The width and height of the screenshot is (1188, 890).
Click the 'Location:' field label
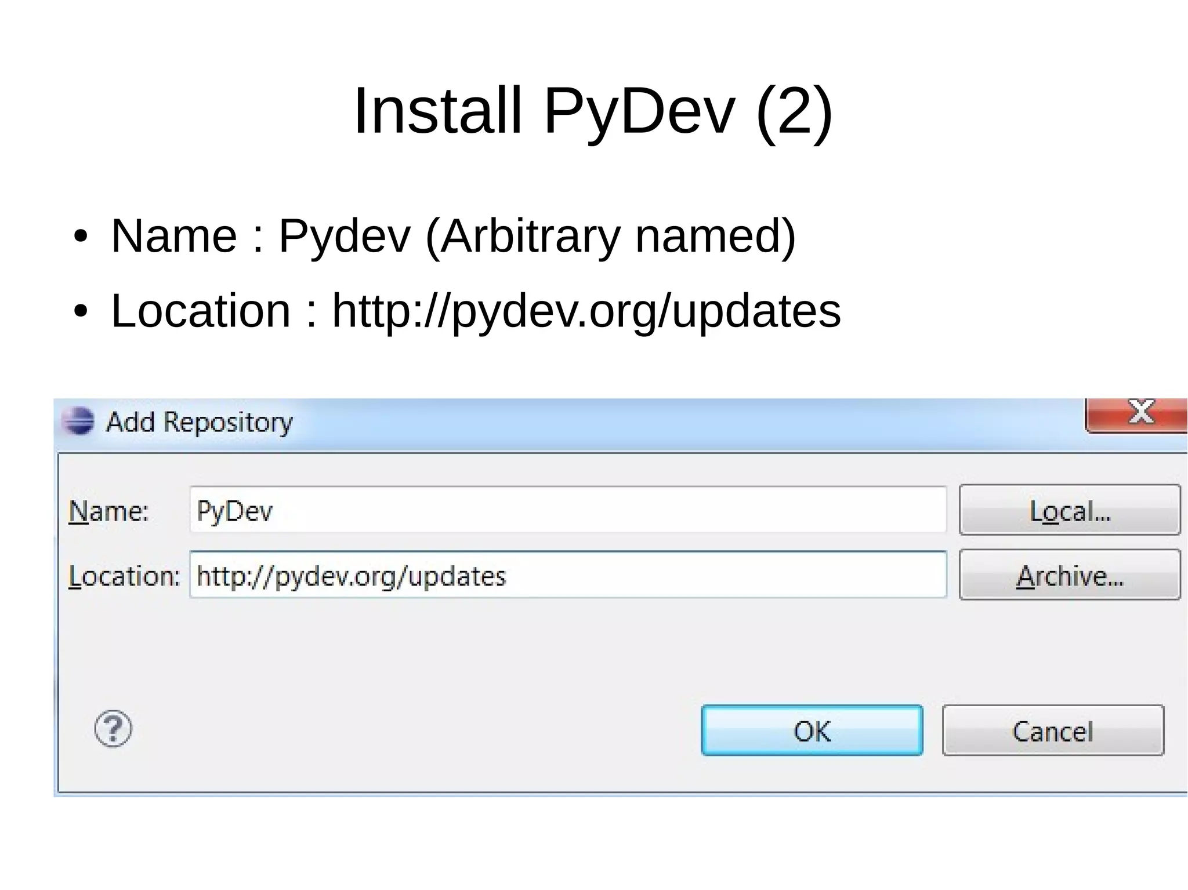tap(124, 576)
